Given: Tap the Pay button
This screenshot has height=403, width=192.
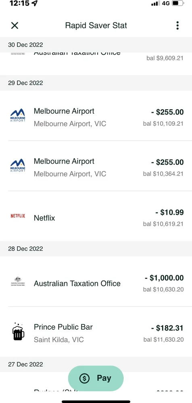Looking at the screenshot, I should 96,378.
